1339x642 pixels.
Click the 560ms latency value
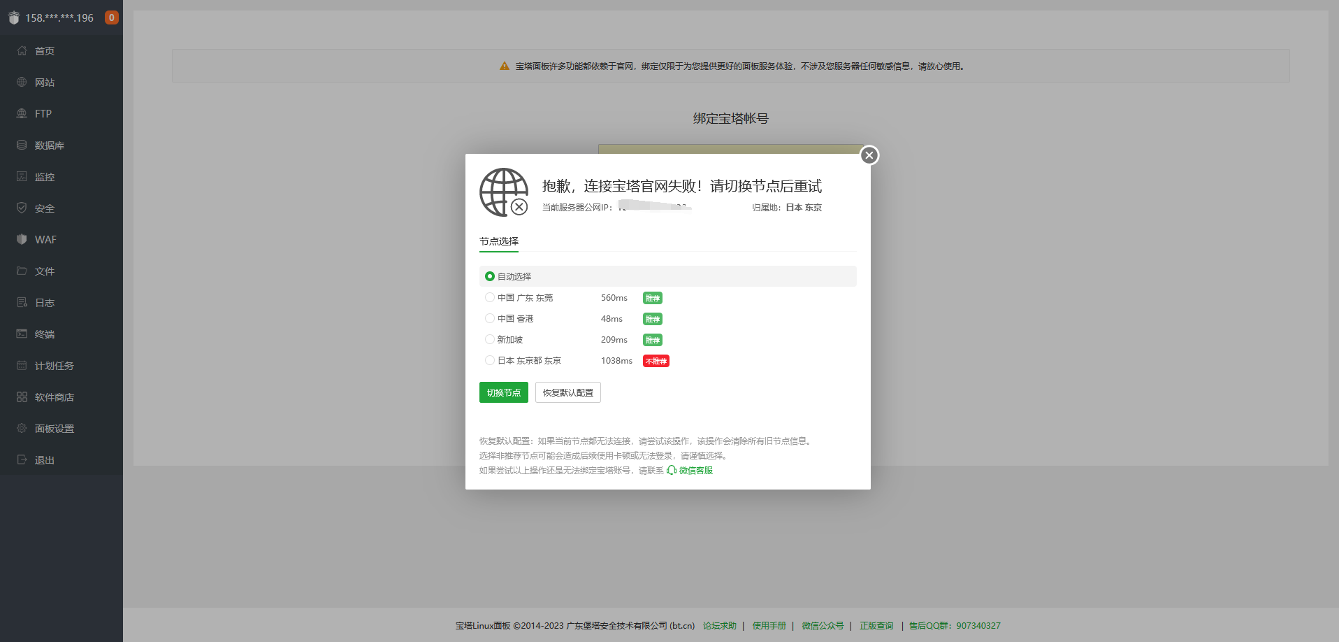614,298
